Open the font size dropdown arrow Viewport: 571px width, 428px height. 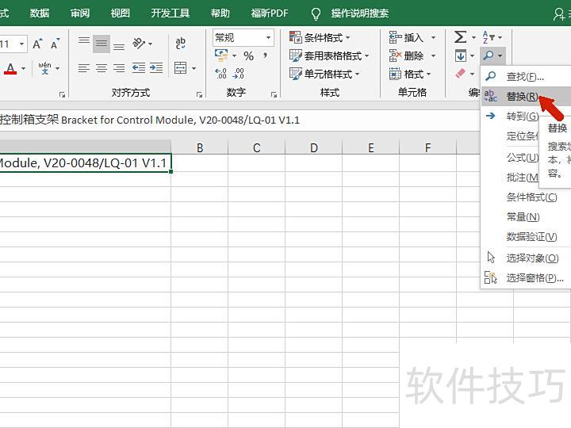pos(22,44)
